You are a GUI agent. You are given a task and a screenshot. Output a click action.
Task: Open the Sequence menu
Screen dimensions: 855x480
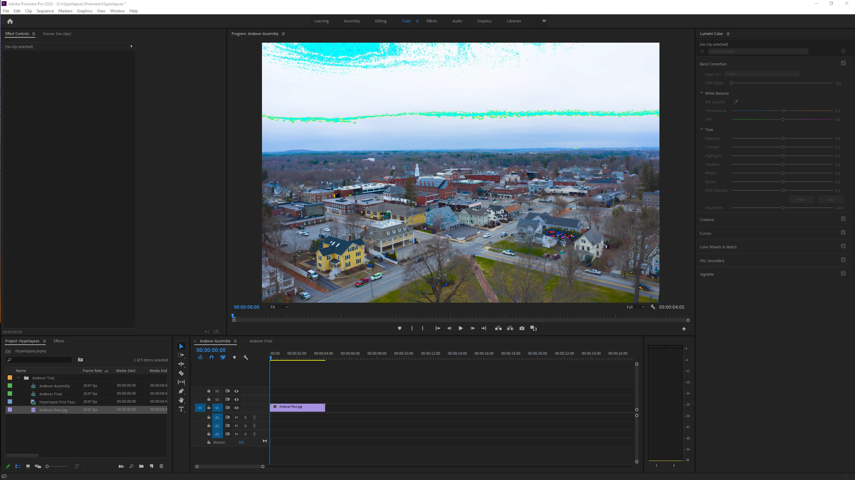(x=45, y=11)
